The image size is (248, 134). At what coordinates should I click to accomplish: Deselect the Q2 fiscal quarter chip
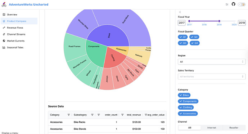[x=194, y=37]
